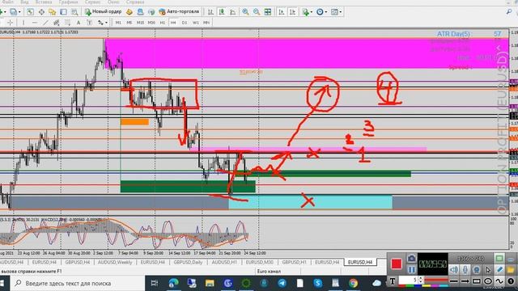The width and height of the screenshot is (518, 291).
Task: Open the Strategy Tester magnifier icon
Action: pos(74,12)
